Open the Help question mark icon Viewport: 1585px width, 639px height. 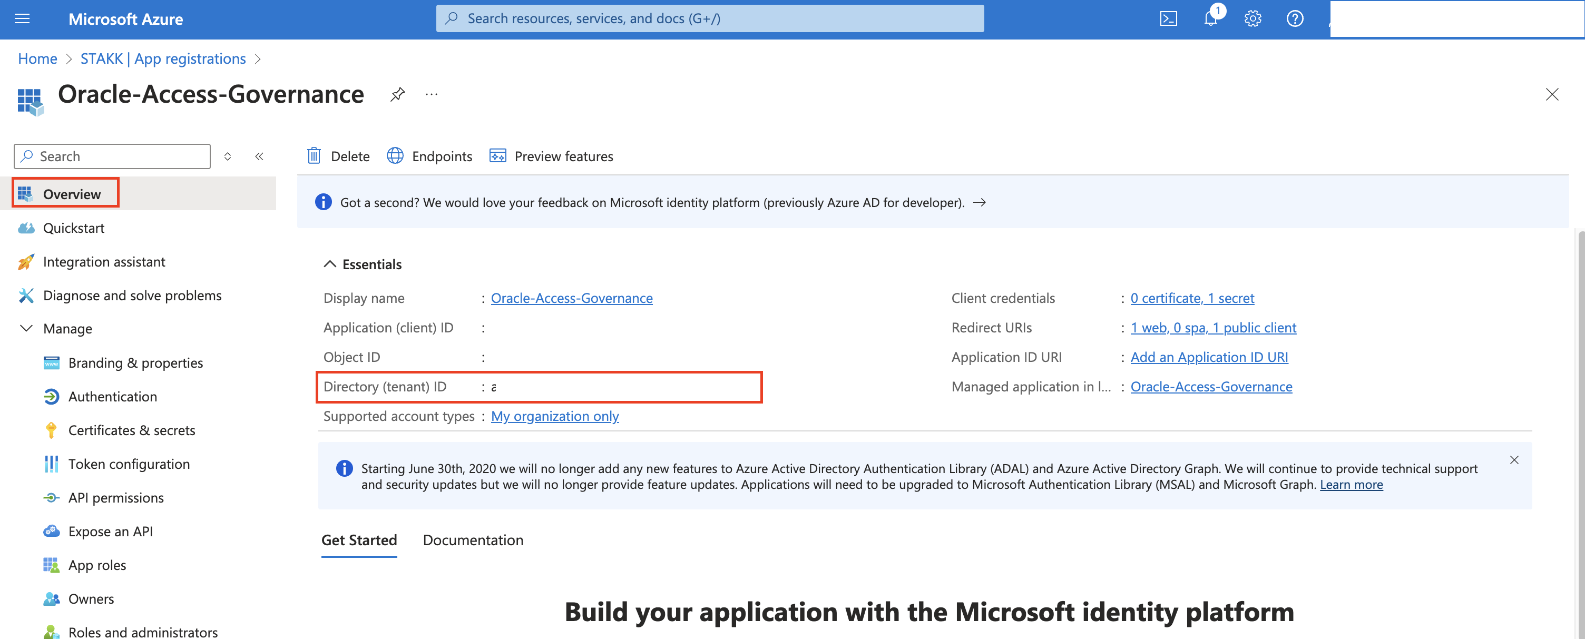click(1295, 18)
